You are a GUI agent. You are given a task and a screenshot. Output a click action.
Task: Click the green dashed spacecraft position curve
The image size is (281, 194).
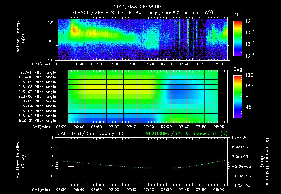point(142,167)
